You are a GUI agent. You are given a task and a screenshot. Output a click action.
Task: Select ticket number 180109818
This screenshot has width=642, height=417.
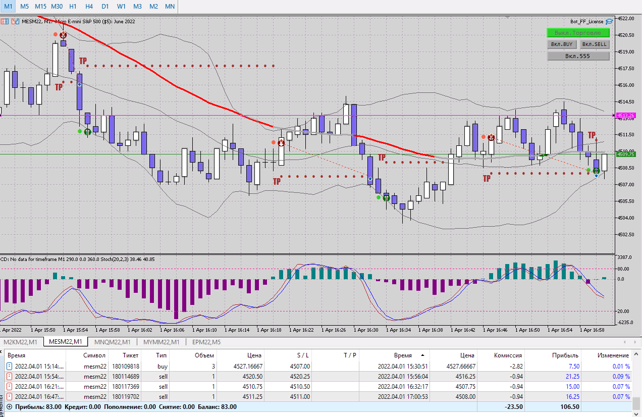126,366
